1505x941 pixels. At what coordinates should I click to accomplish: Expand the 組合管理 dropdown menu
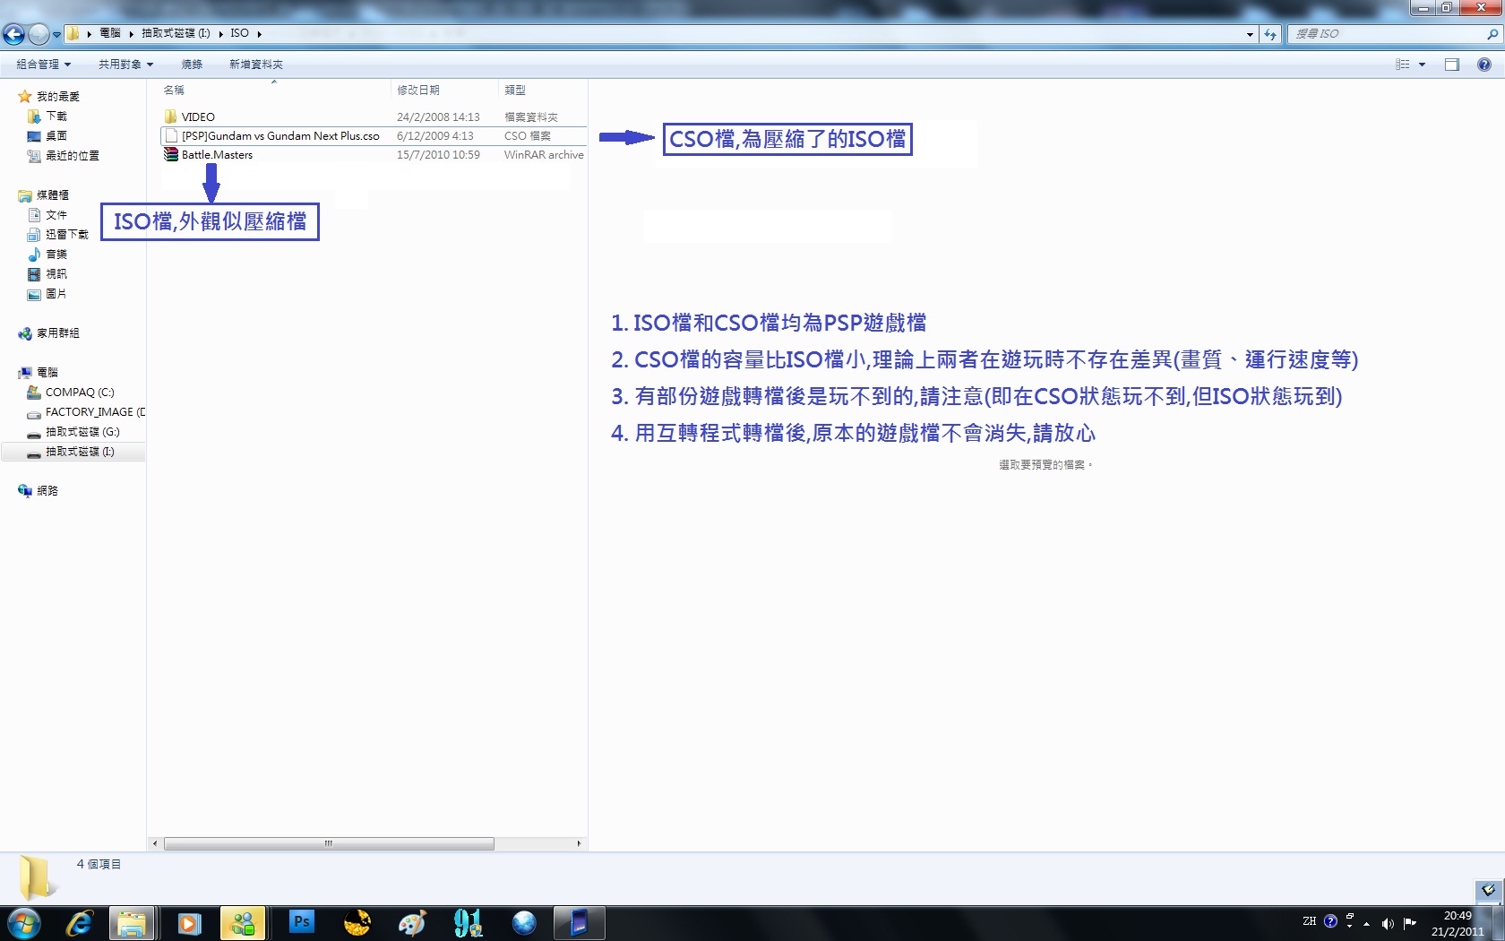coord(43,65)
